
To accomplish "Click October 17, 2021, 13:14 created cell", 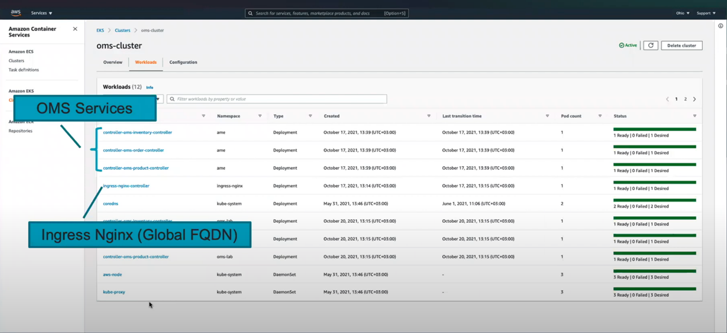I will (360, 185).
